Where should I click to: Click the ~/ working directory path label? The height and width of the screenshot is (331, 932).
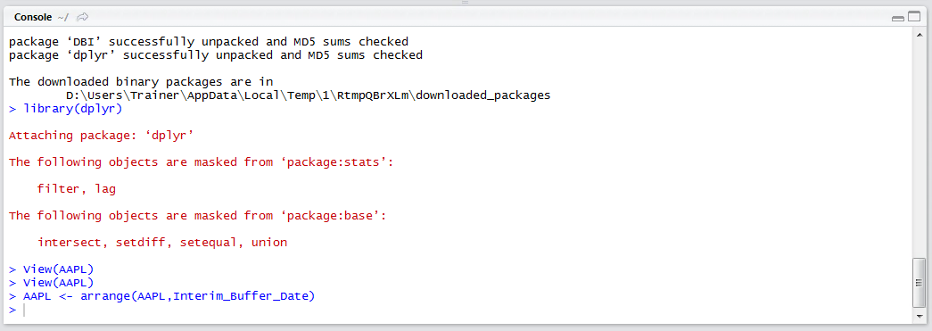(63, 17)
